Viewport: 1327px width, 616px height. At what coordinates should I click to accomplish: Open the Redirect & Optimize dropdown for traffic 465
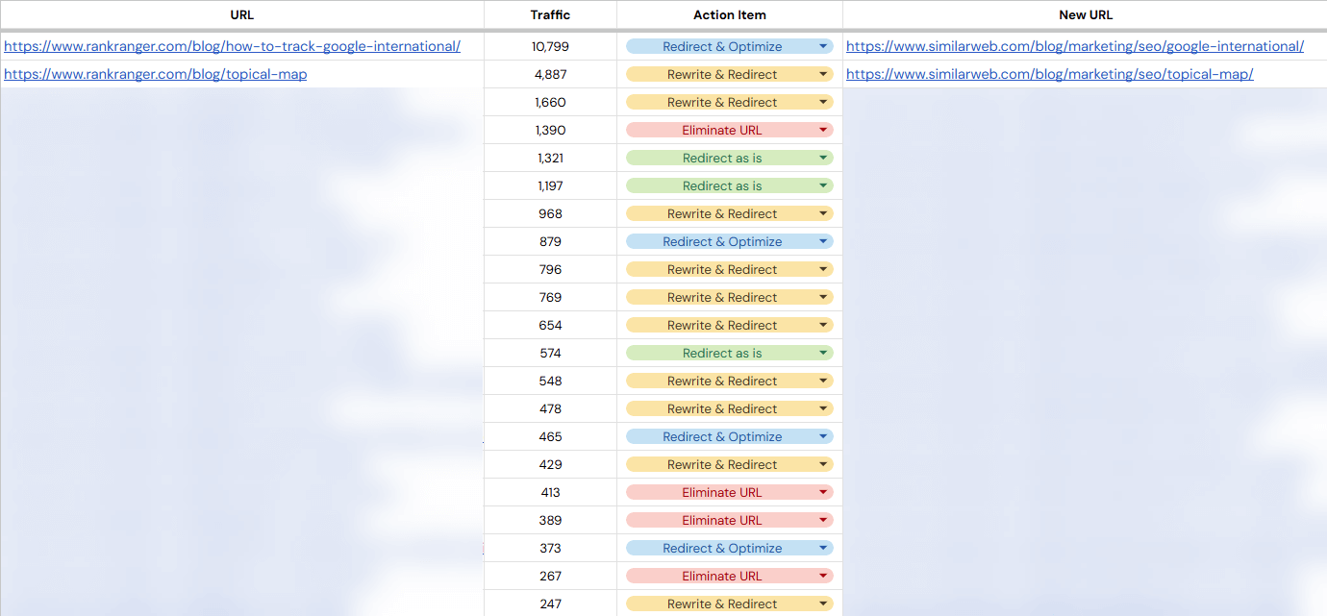click(x=823, y=436)
